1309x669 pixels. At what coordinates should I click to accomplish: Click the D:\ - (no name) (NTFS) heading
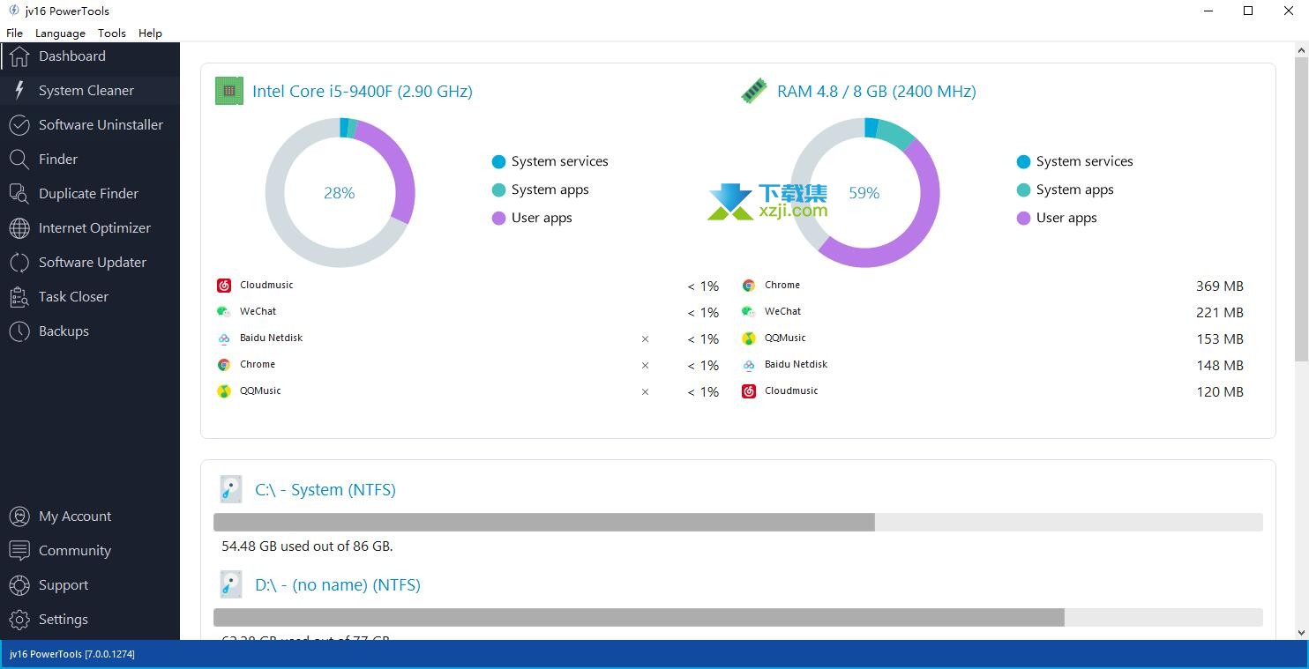coord(338,585)
